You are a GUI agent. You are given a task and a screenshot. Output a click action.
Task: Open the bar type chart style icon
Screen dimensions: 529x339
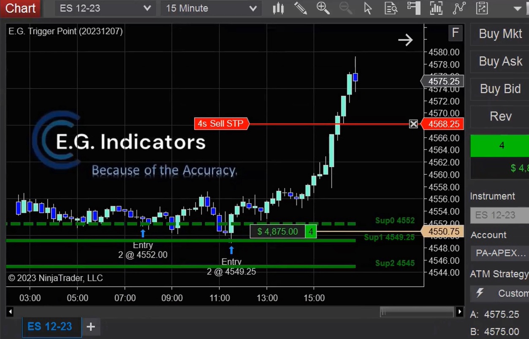[x=278, y=8]
